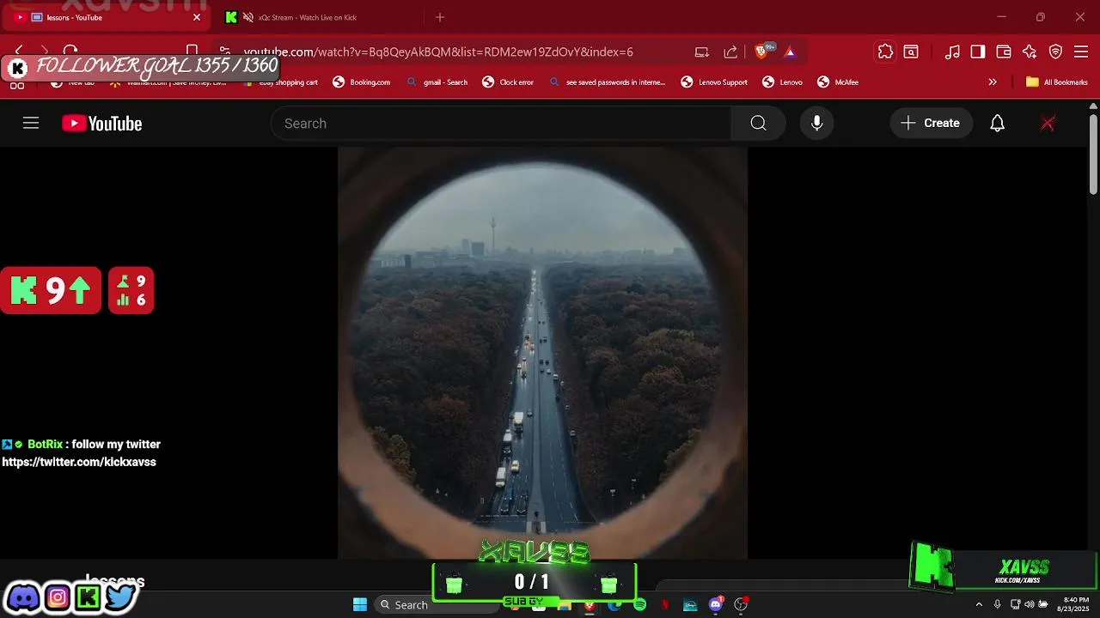Unmute the xQc Stream tab audio icon

coord(248,17)
